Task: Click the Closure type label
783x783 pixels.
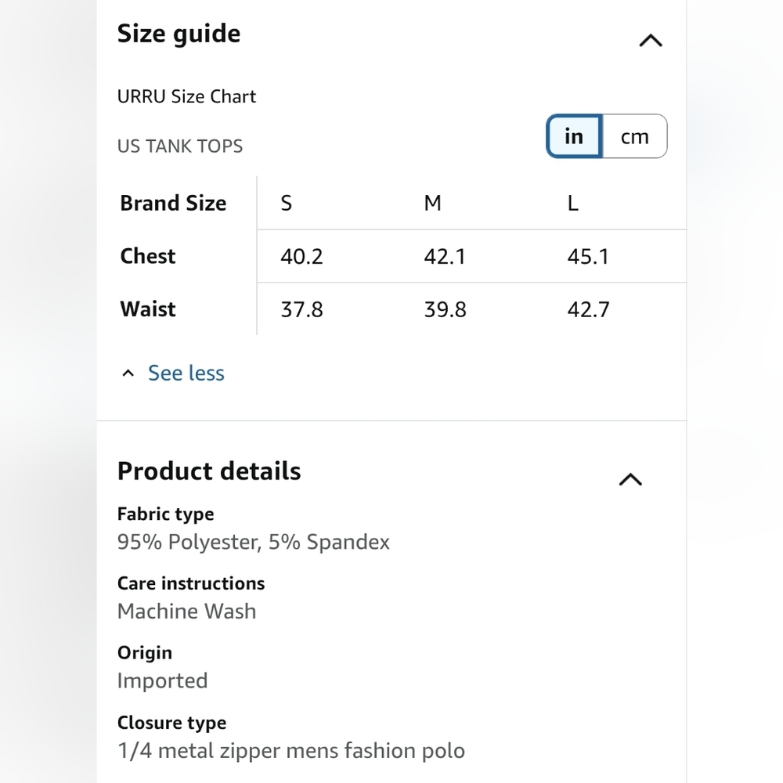Action: click(171, 723)
